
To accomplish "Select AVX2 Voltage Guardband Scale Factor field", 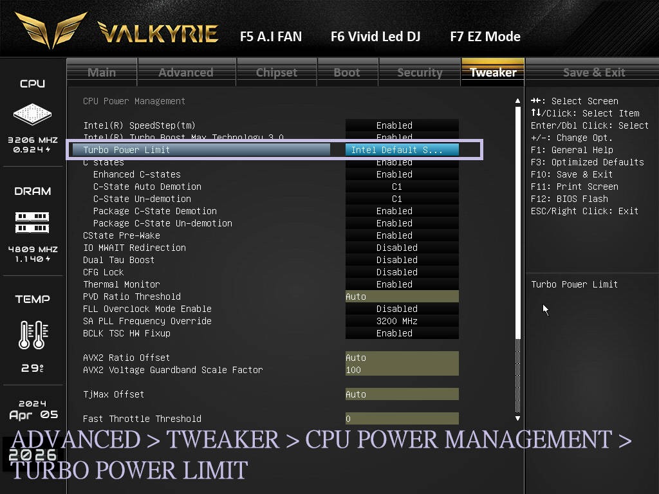I will [x=402, y=370].
